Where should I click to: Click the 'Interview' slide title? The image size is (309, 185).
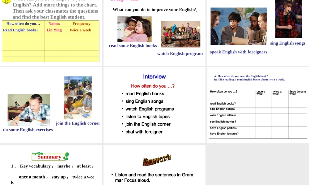click(x=154, y=76)
